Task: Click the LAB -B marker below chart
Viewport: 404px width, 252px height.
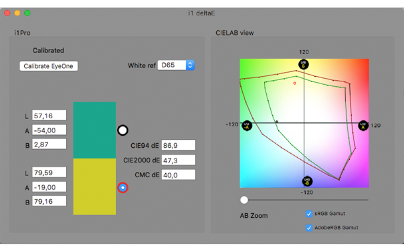Action: point(307,181)
